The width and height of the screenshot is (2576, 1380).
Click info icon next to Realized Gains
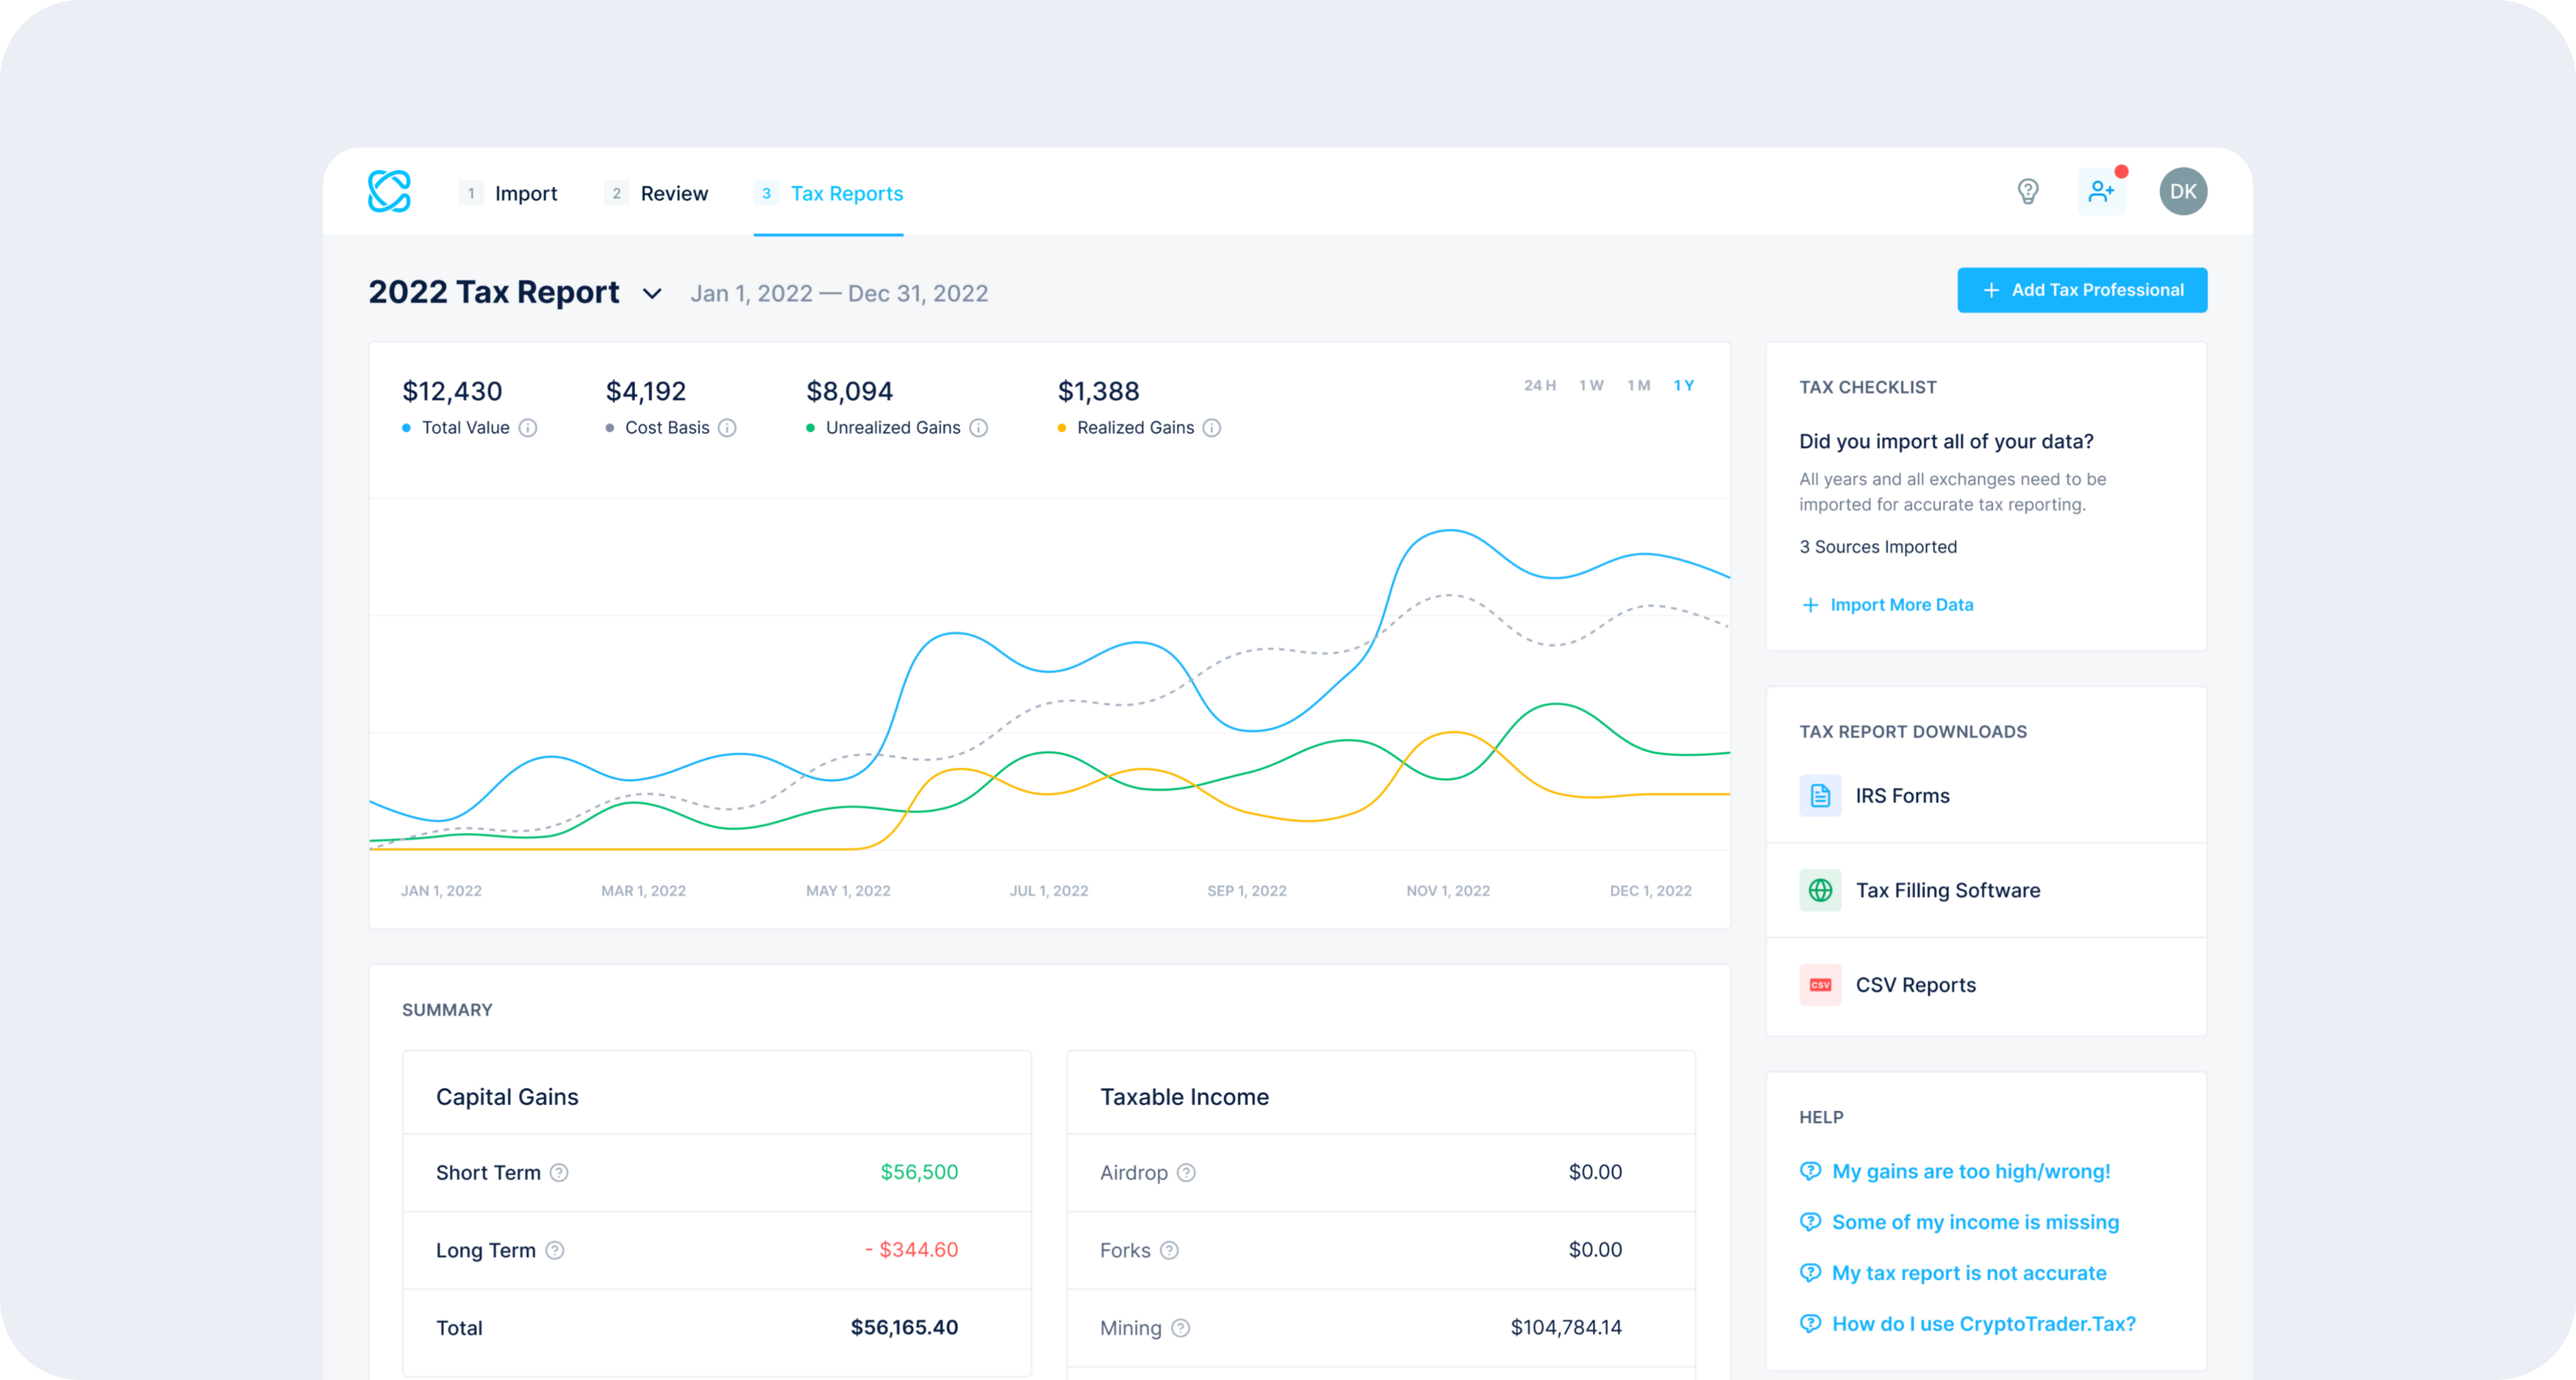1212,428
